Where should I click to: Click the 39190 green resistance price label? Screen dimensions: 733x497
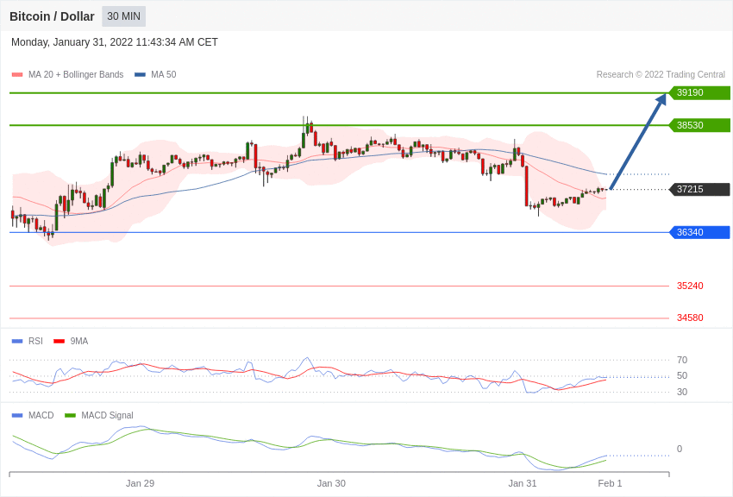pos(700,92)
